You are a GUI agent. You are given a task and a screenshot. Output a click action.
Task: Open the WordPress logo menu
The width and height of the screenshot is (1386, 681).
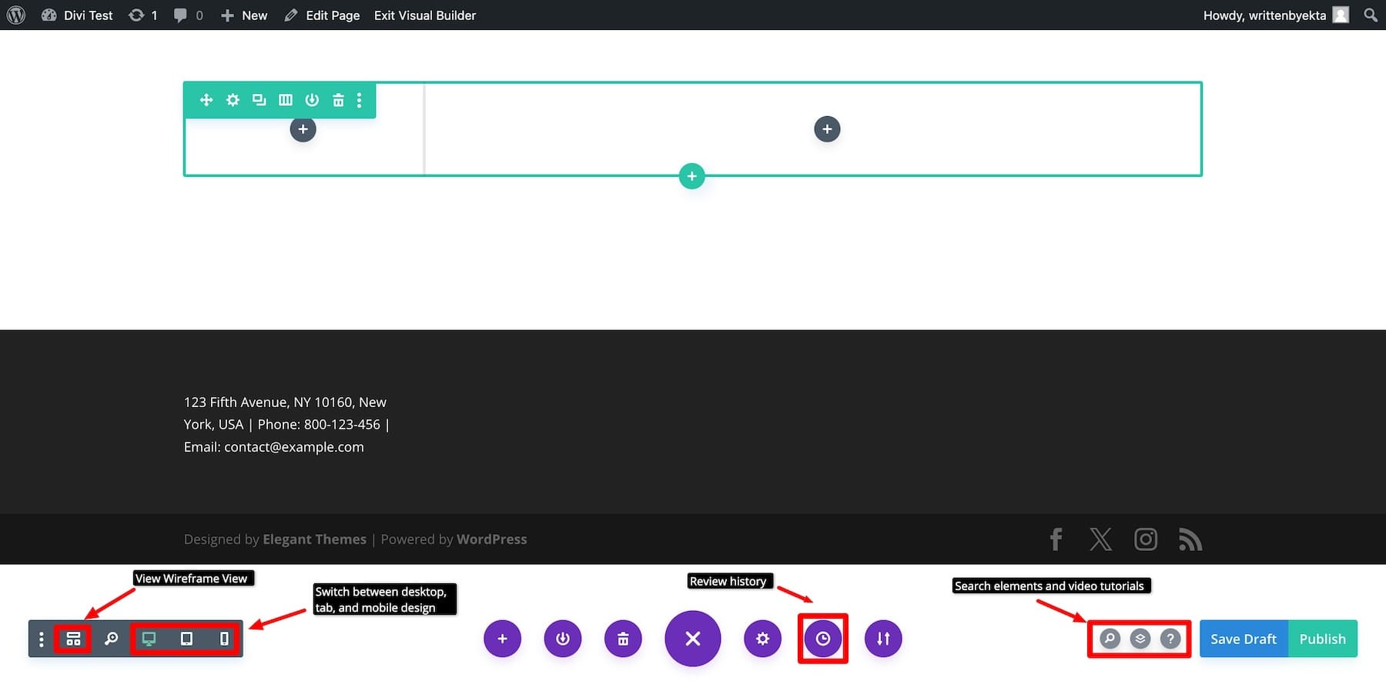coord(16,15)
